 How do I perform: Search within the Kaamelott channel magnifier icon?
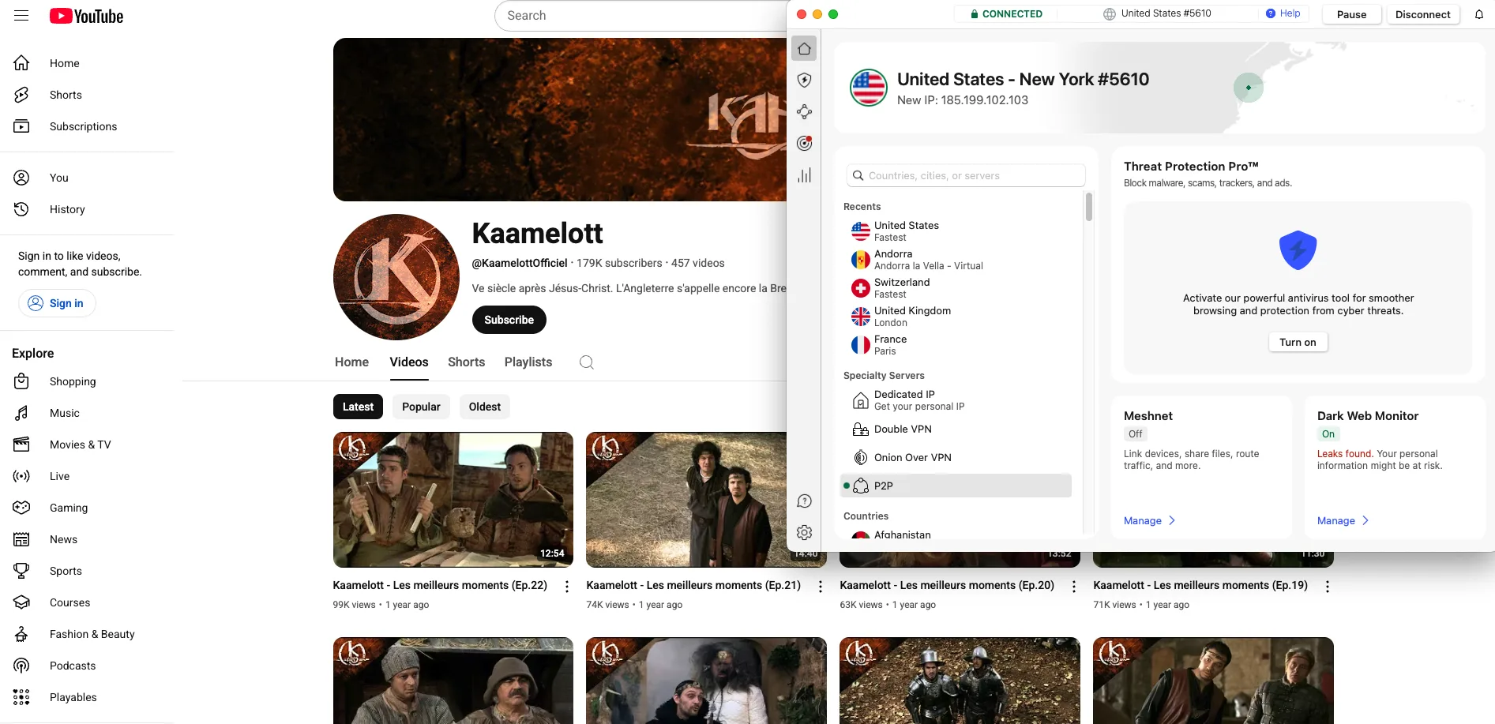(586, 362)
